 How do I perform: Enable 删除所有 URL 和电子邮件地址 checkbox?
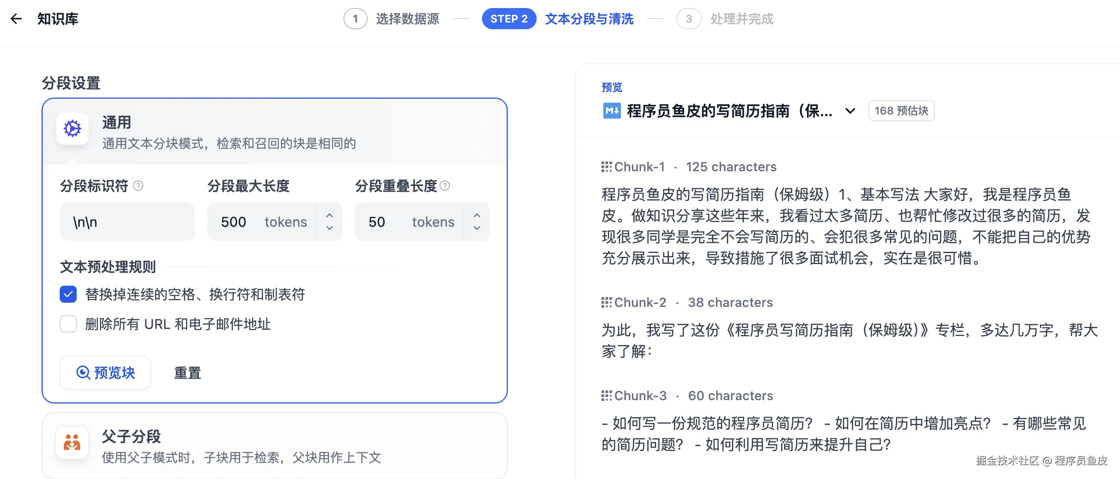point(68,324)
